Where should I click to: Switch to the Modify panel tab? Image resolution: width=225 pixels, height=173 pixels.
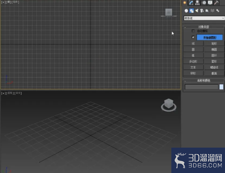191,3
